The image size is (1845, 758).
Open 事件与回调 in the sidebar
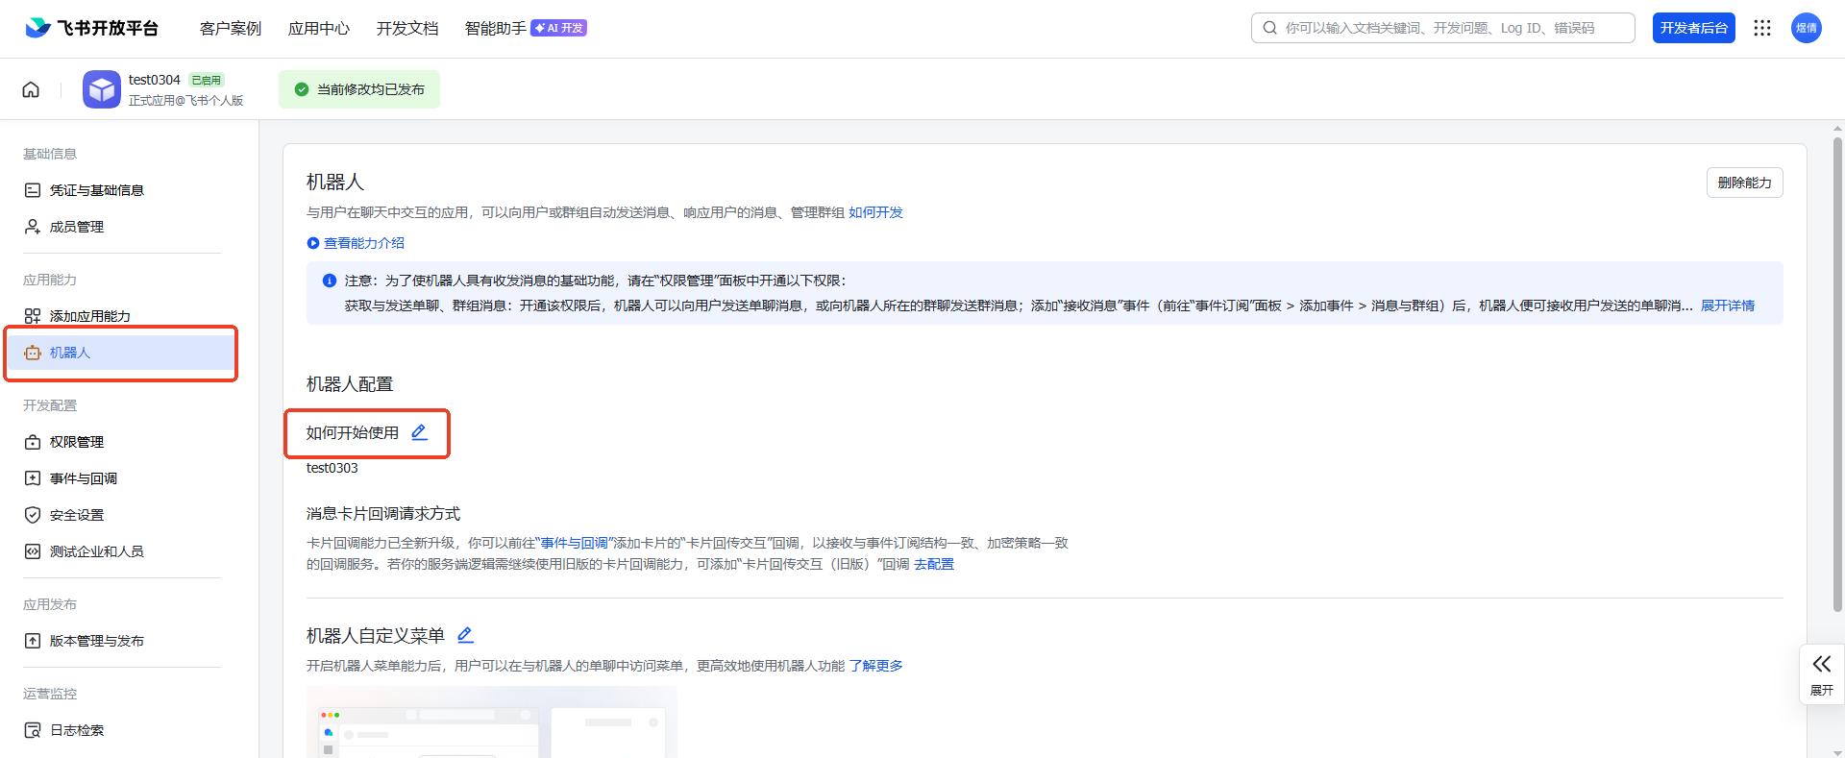(x=84, y=478)
